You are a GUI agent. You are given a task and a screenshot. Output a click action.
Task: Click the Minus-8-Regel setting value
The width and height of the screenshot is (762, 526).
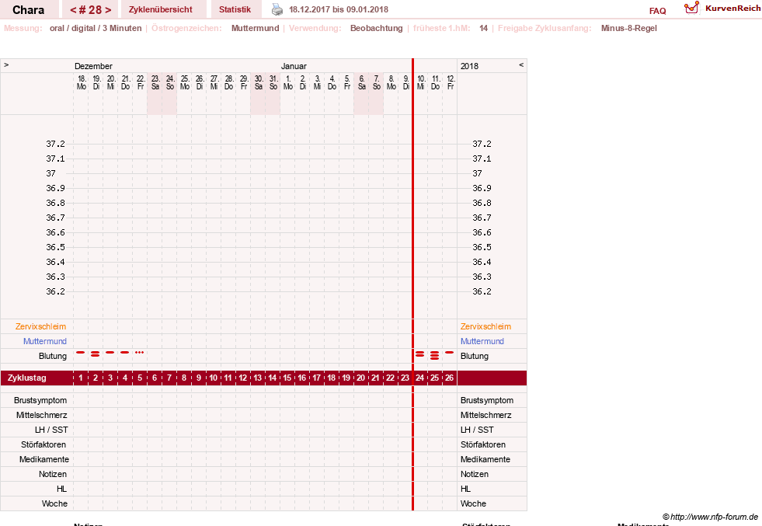tap(629, 28)
